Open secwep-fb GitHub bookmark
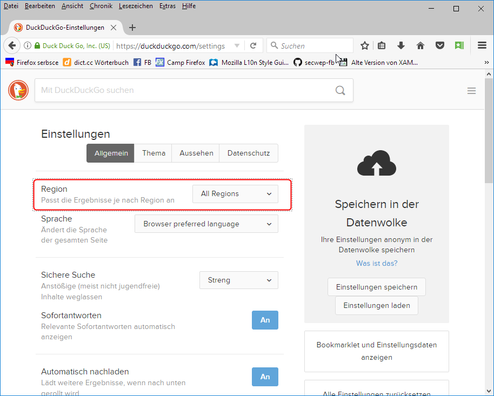The image size is (494, 396). coord(314,62)
